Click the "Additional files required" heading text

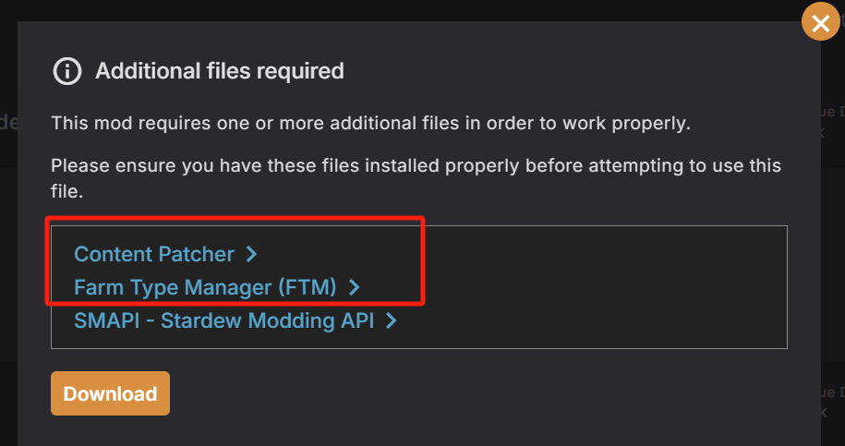pyautogui.click(x=220, y=71)
